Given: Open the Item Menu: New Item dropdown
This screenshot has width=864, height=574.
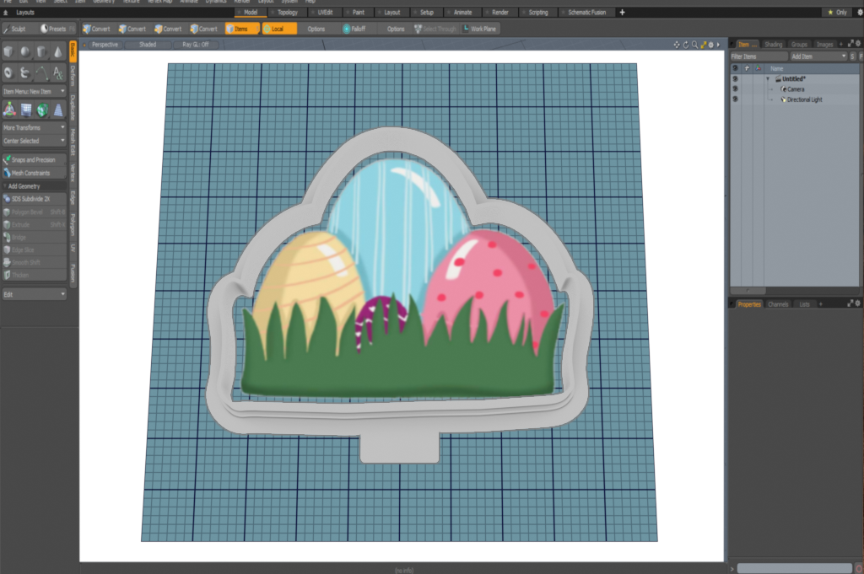Looking at the screenshot, I should [x=34, y=91].
